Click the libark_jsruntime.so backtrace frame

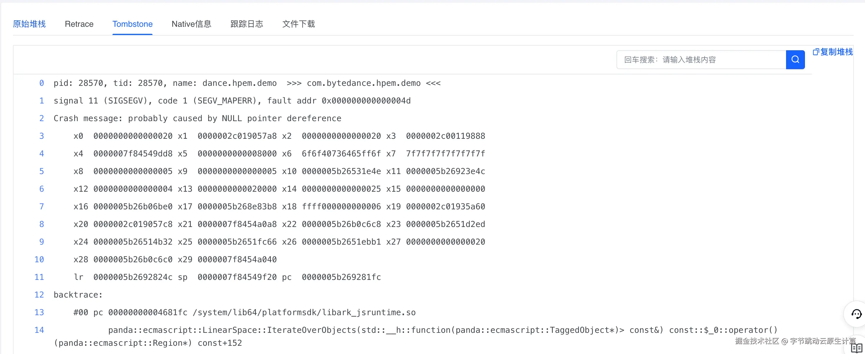coord(244,313)
